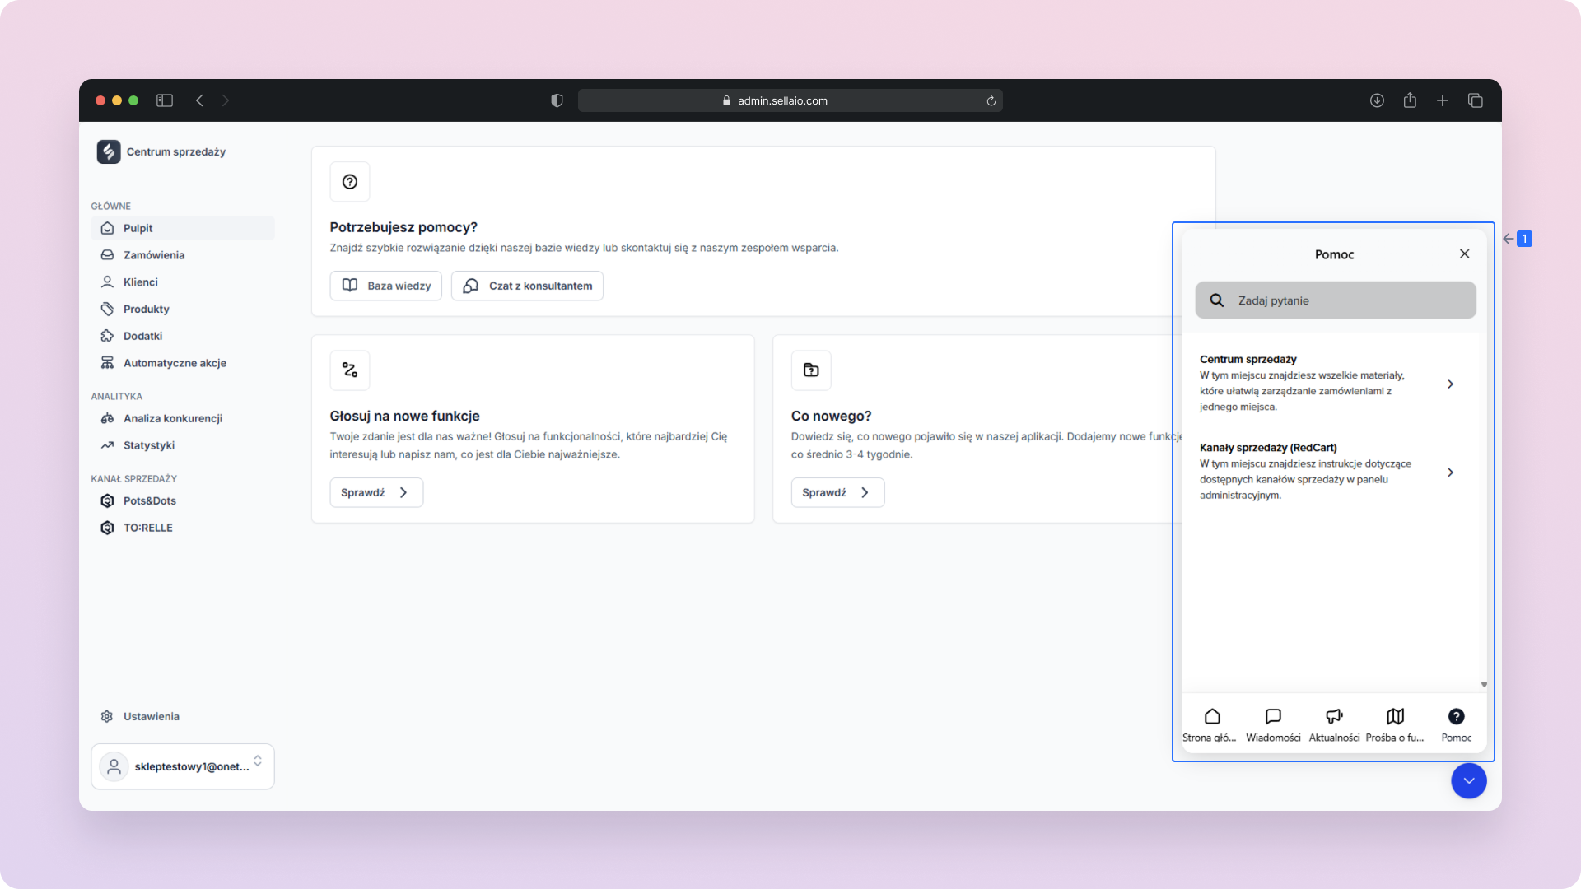
Task: Click the Co nowego folder icon
Action: [811, 370]
